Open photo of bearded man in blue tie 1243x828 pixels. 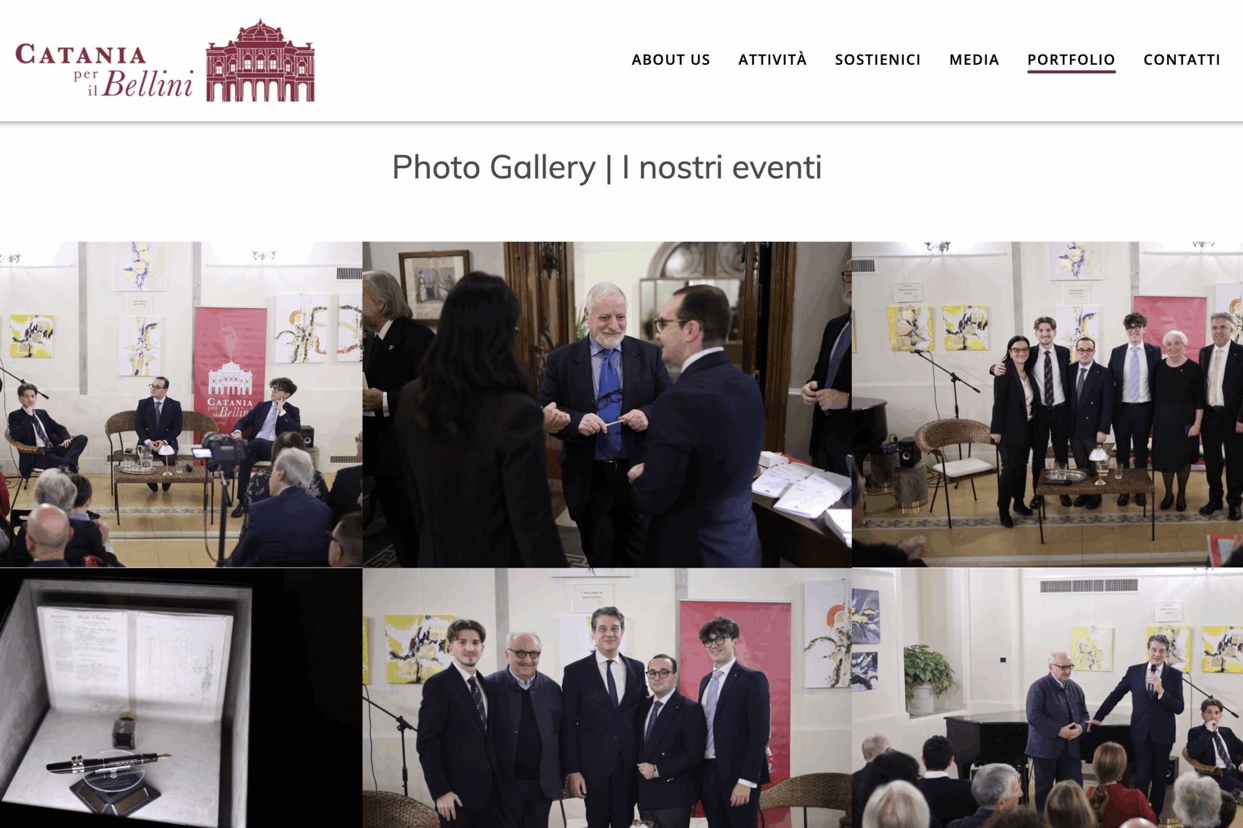[x=607, y=404]
